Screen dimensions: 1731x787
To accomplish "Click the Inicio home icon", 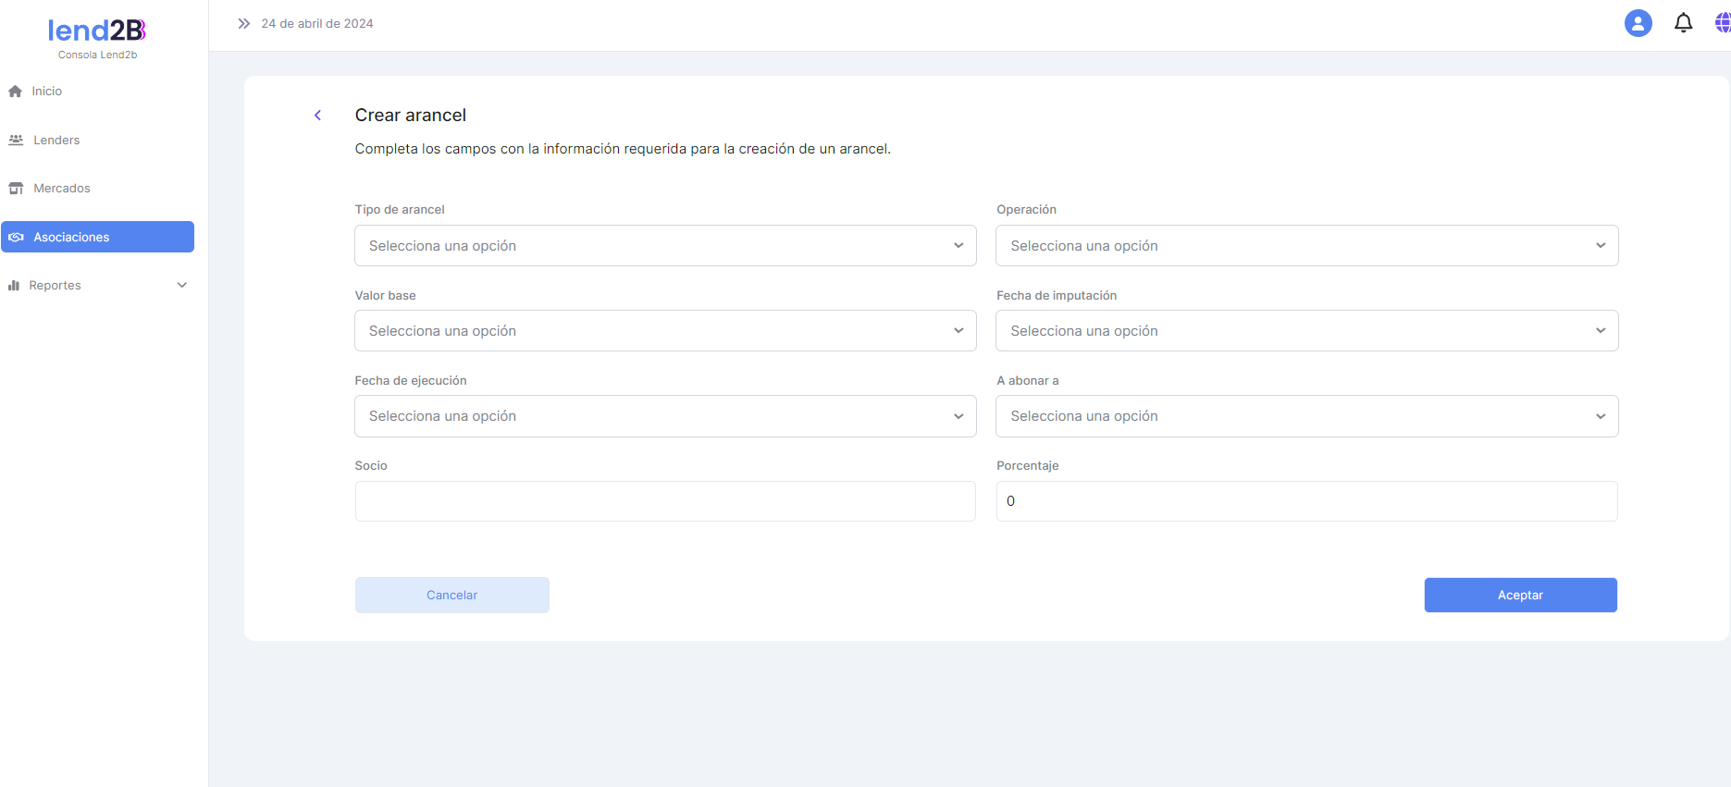I will [15, 92].
